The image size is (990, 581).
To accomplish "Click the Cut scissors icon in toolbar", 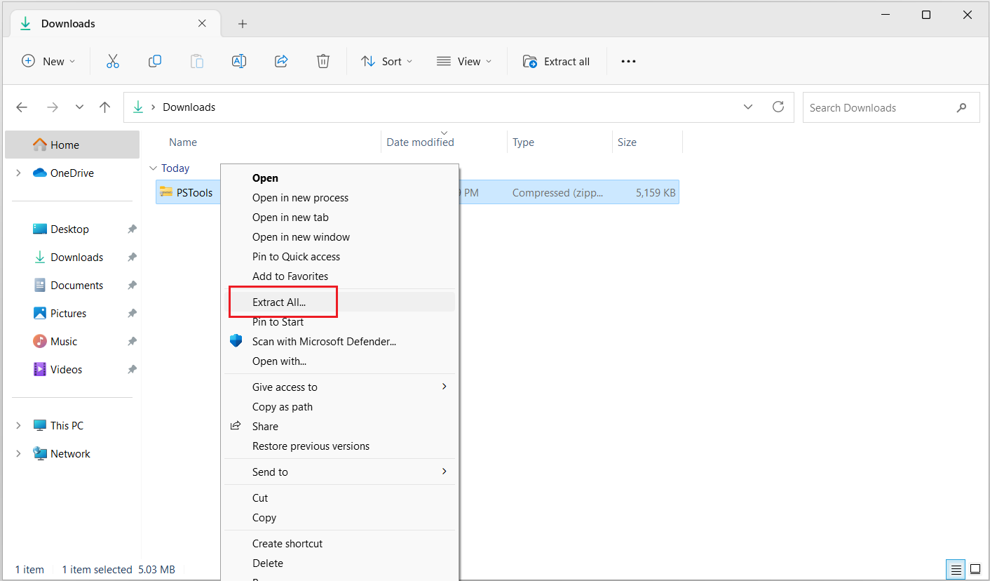I will pyautogui.click(x=113, y=62).
